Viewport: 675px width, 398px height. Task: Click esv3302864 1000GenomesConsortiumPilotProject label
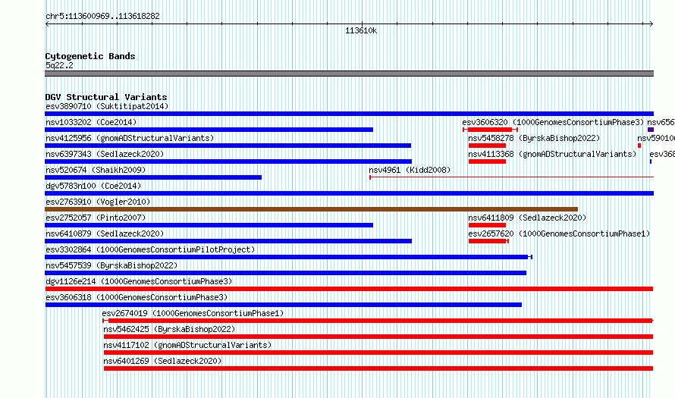coord(150,249)
